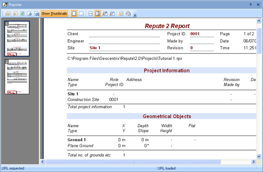
Task: Open toolbar options dropdown arrow
Action: coord(135,15)
